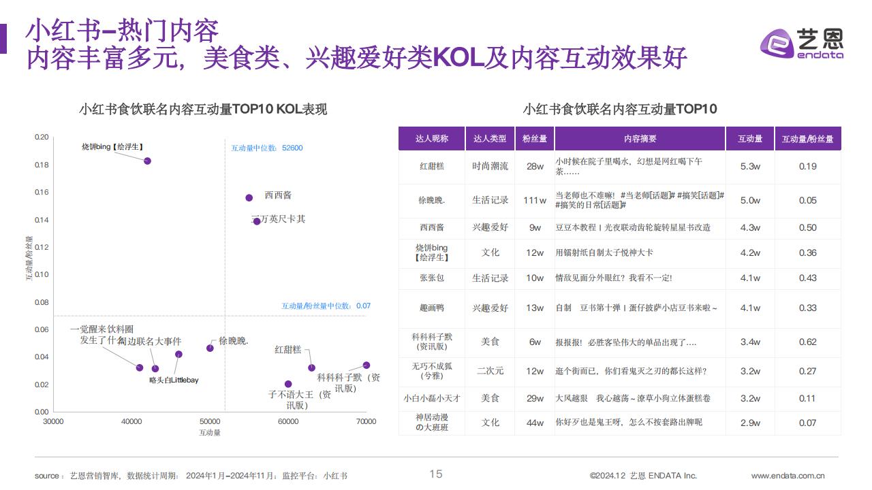Select the 红甜糕 scatter data point
This screenshot has height=490, width=872.
pos(311,367)
